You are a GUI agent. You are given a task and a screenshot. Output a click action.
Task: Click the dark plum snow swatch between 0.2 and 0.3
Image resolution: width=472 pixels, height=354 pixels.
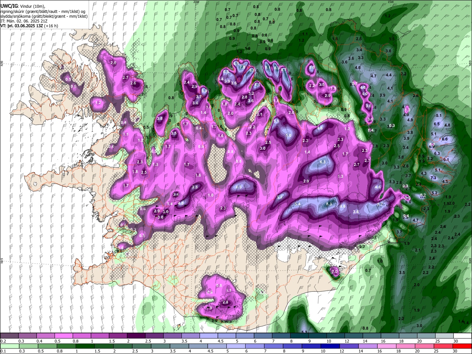[9, 336]
